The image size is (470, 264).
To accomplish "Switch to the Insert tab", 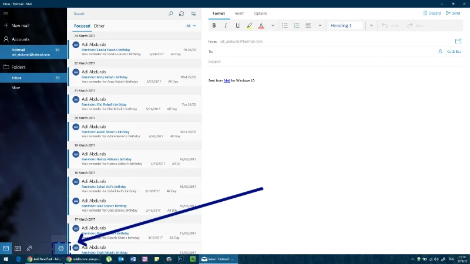I will 239,13.
